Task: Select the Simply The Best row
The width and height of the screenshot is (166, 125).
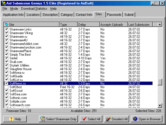Action: point(78,54)
